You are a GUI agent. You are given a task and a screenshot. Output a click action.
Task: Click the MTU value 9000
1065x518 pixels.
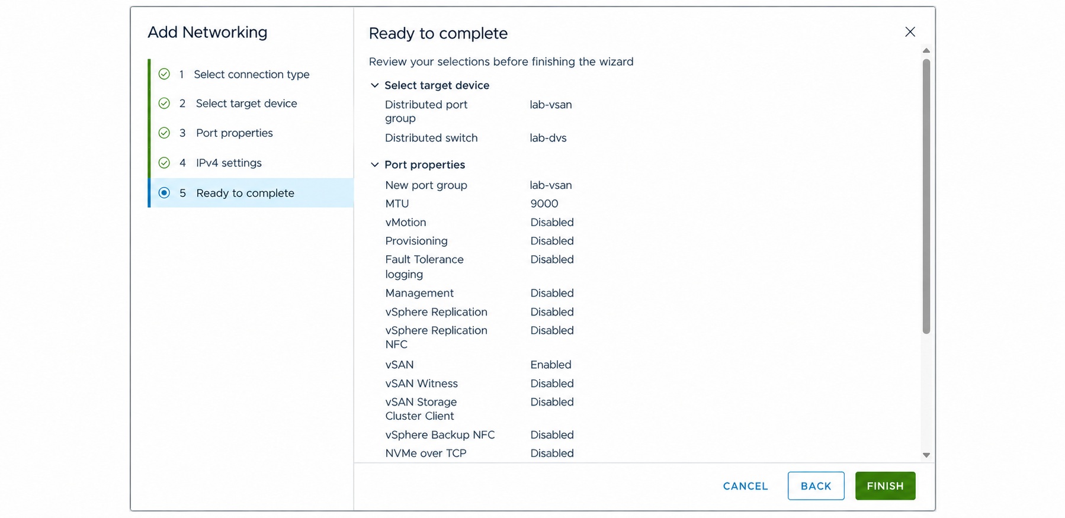[x=544, y=204]
